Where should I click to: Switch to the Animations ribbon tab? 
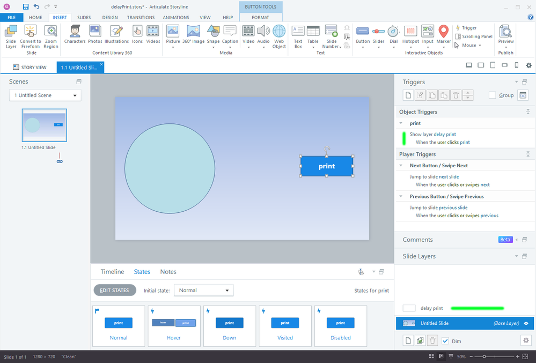(176, 17)
